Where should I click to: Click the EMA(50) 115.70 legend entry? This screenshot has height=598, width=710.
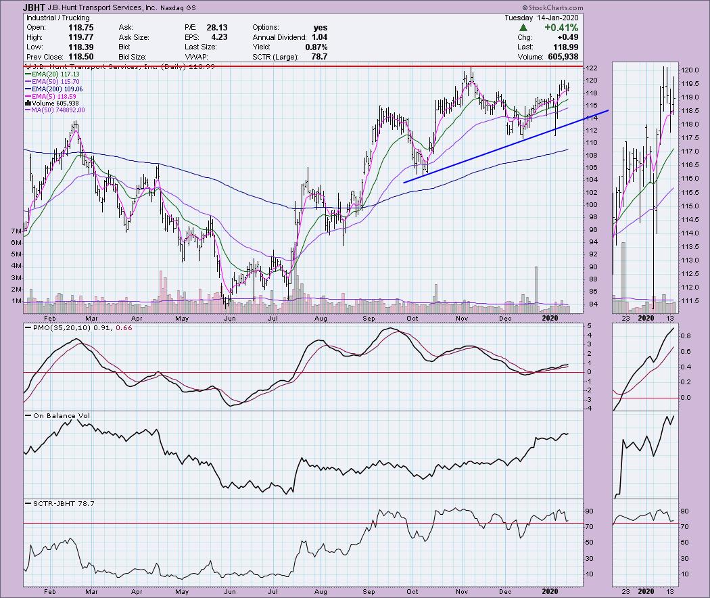coord(52,82)
